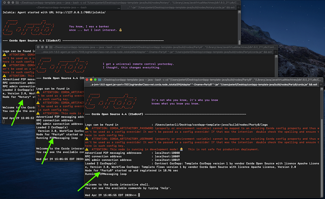The height and width of the screenshot is (199, 325).
Task: Click "Advertised P2P messaging addresses" label in PartyB
Action: coord(113,153)
